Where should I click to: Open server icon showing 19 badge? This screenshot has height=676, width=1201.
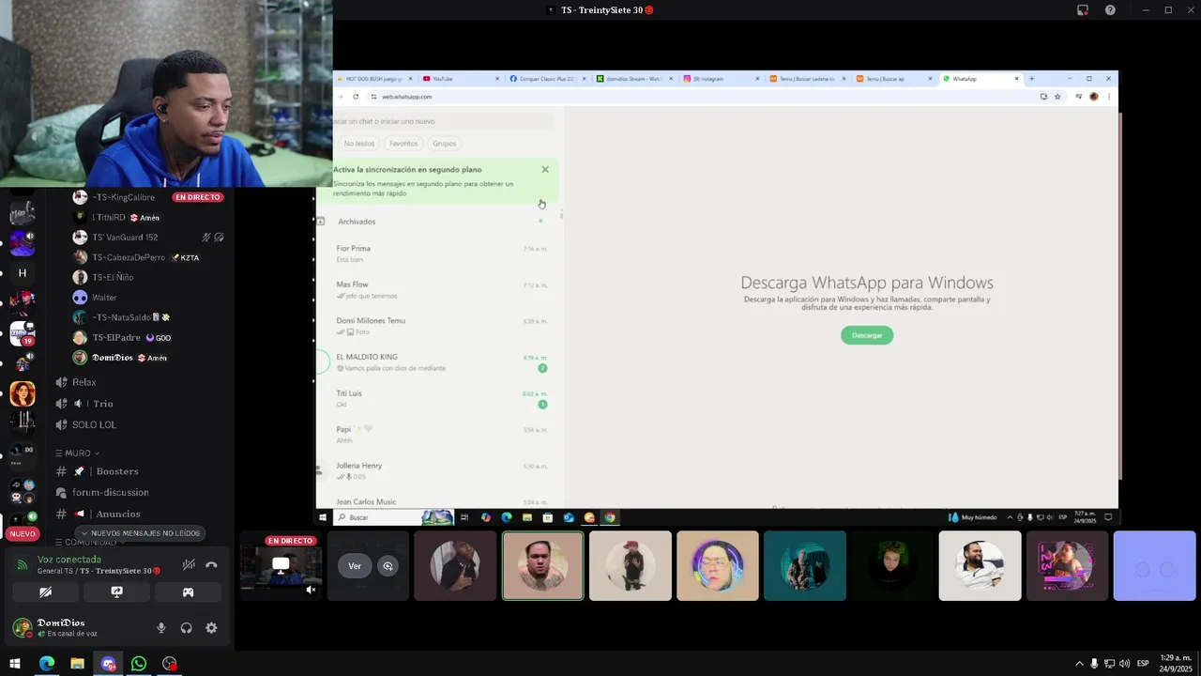23,333
